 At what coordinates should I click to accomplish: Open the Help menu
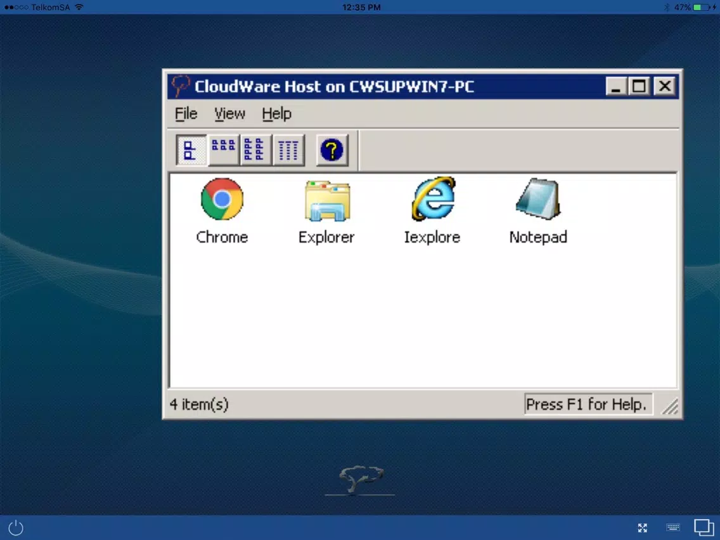click(276, 113)
